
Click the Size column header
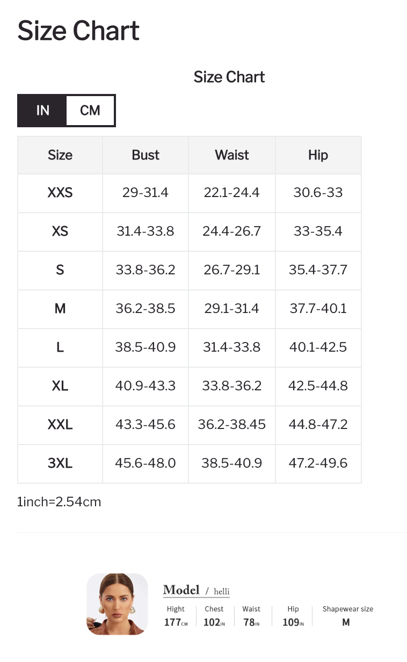pyautogui.click(x=60, y=155)
